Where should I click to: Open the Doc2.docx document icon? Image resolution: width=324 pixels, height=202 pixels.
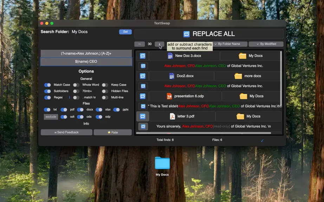(x=172, y=76)
